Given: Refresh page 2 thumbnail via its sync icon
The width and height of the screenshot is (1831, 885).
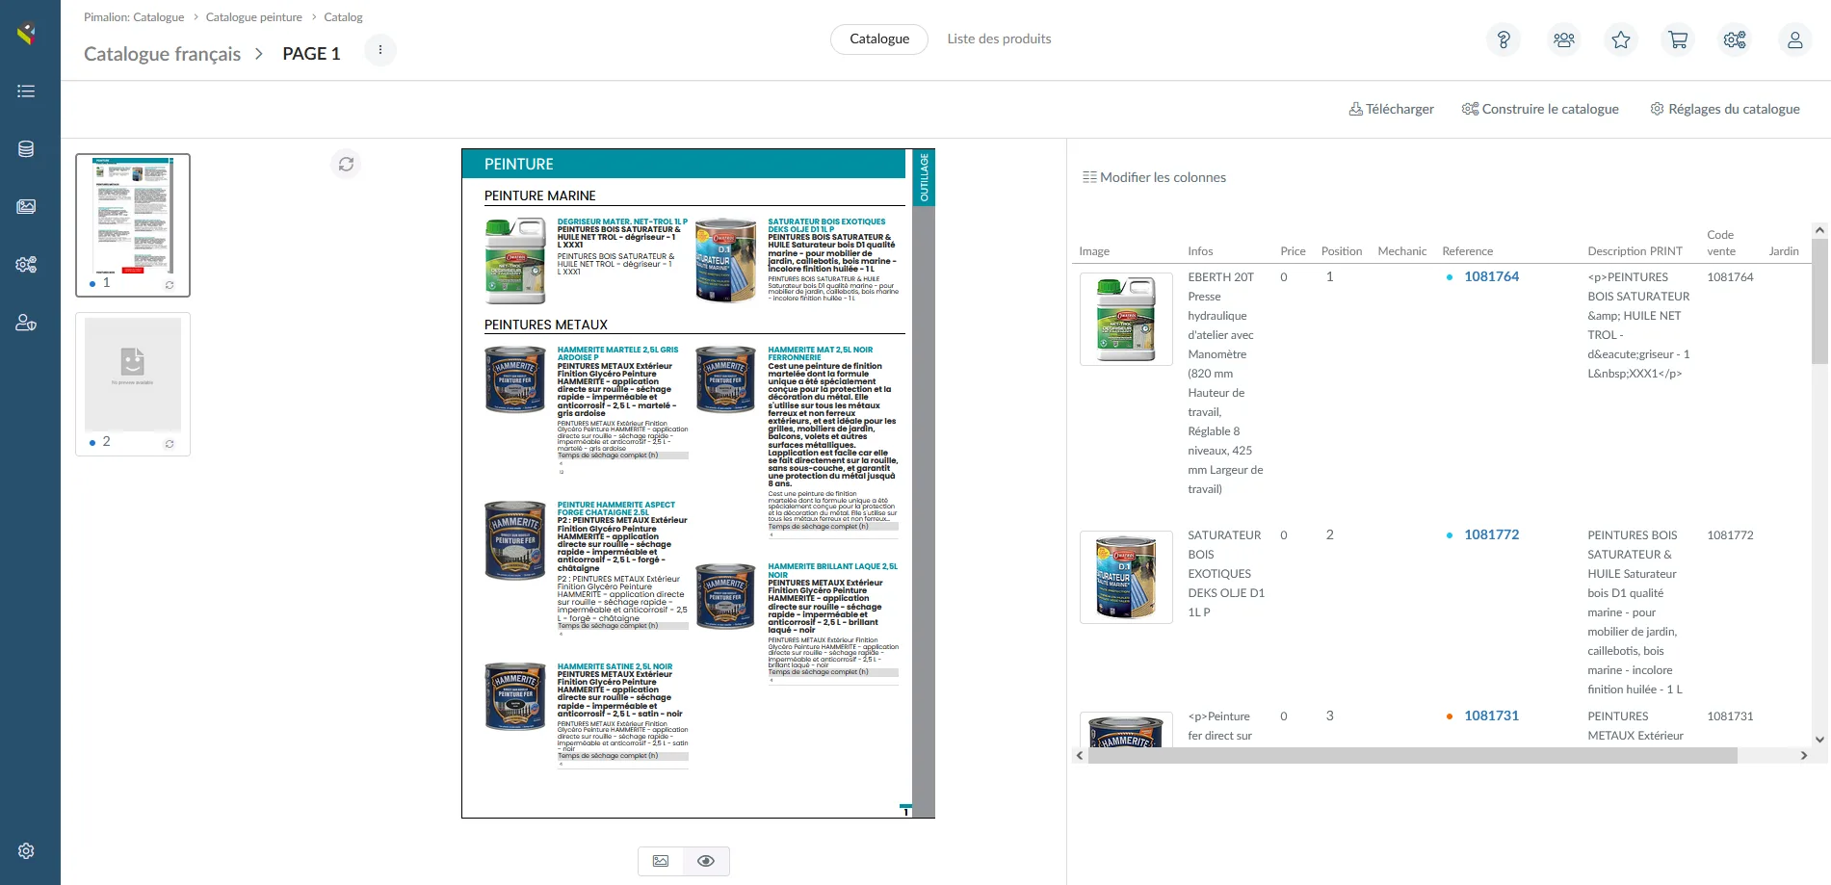Looking at the screenshot, I should [x=170, y=444].
